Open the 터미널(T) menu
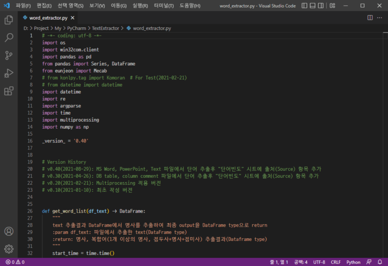This screenshot has height=266, width=388. 164,6
